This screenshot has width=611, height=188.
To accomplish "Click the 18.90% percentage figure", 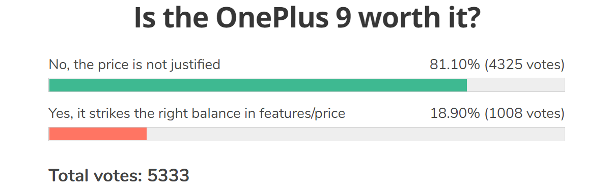I will point(455,114).
